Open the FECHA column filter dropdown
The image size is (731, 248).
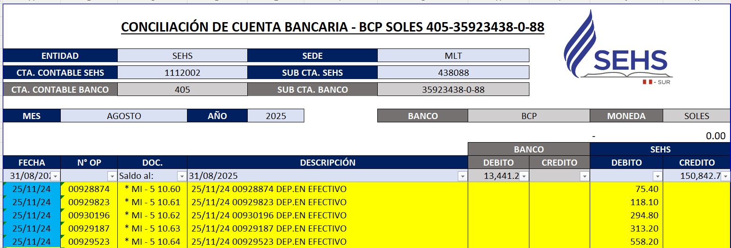pyautogui.click(x=56, y=176)
